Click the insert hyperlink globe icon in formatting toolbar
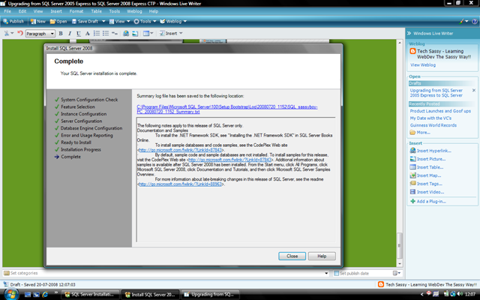The height and width of the screenshot is (300, 480). (126, 33)
